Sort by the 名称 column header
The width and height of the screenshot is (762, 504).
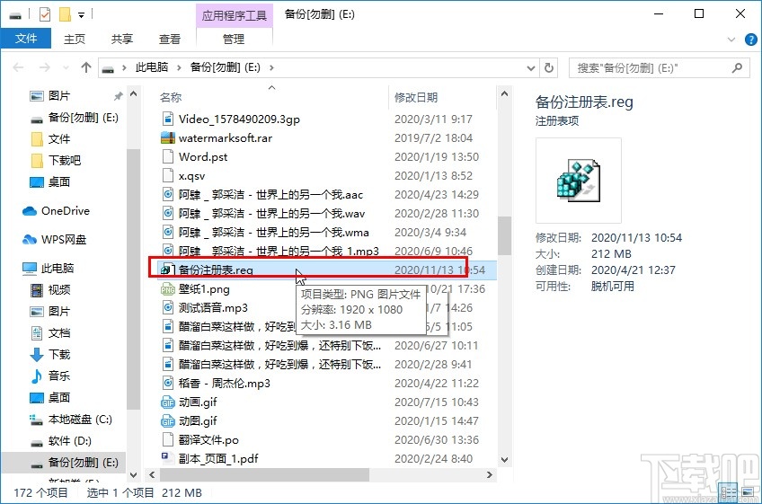click(171, 97)
